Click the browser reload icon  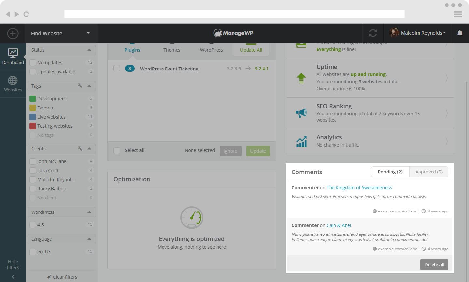click(26, 14)
